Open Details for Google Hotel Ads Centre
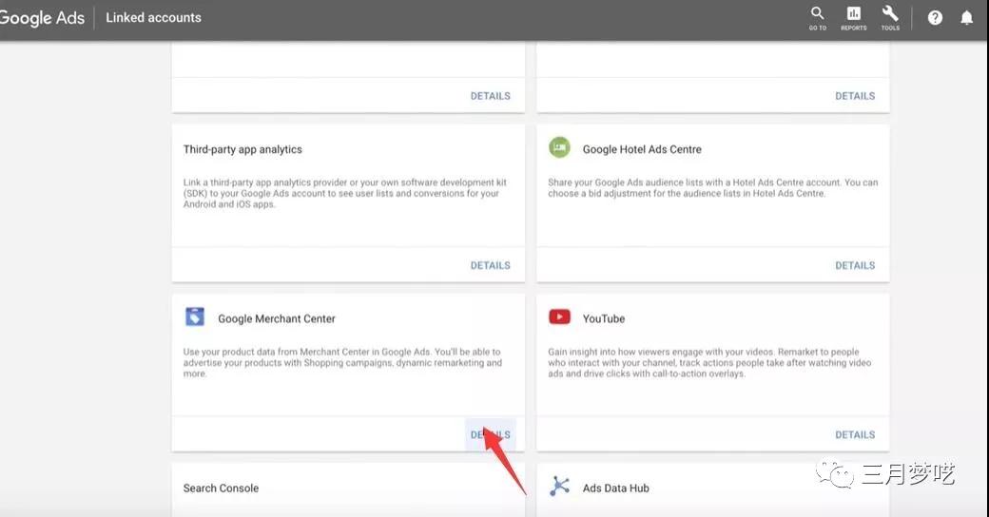Screen dimensions: 989x517 (855, 265)
